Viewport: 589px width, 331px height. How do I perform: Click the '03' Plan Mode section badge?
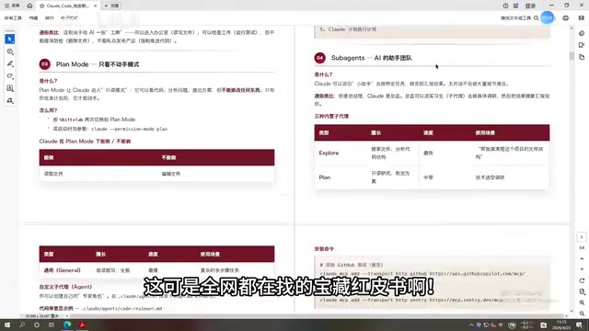pos(45,64)
